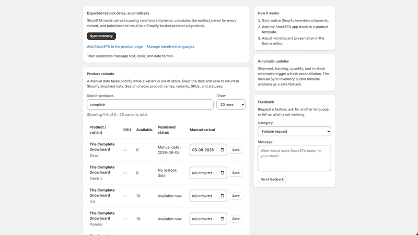Viewport: 418px width, 235px height.
Task: Click the Sync inventory button
Action: 101,36
